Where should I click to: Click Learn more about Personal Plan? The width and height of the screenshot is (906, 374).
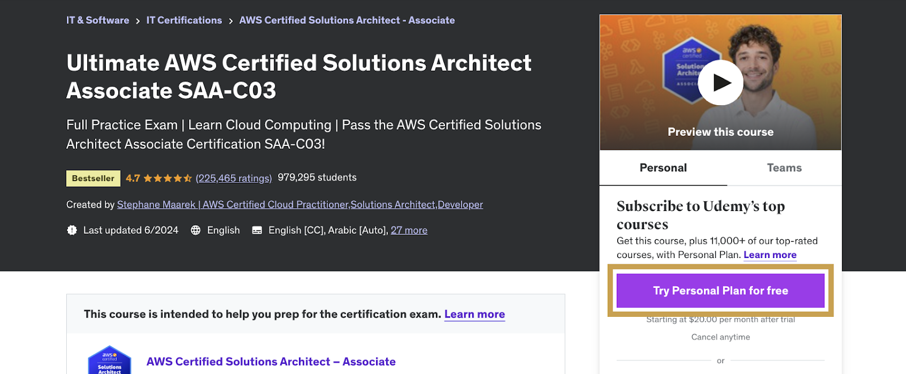point(770,255)
